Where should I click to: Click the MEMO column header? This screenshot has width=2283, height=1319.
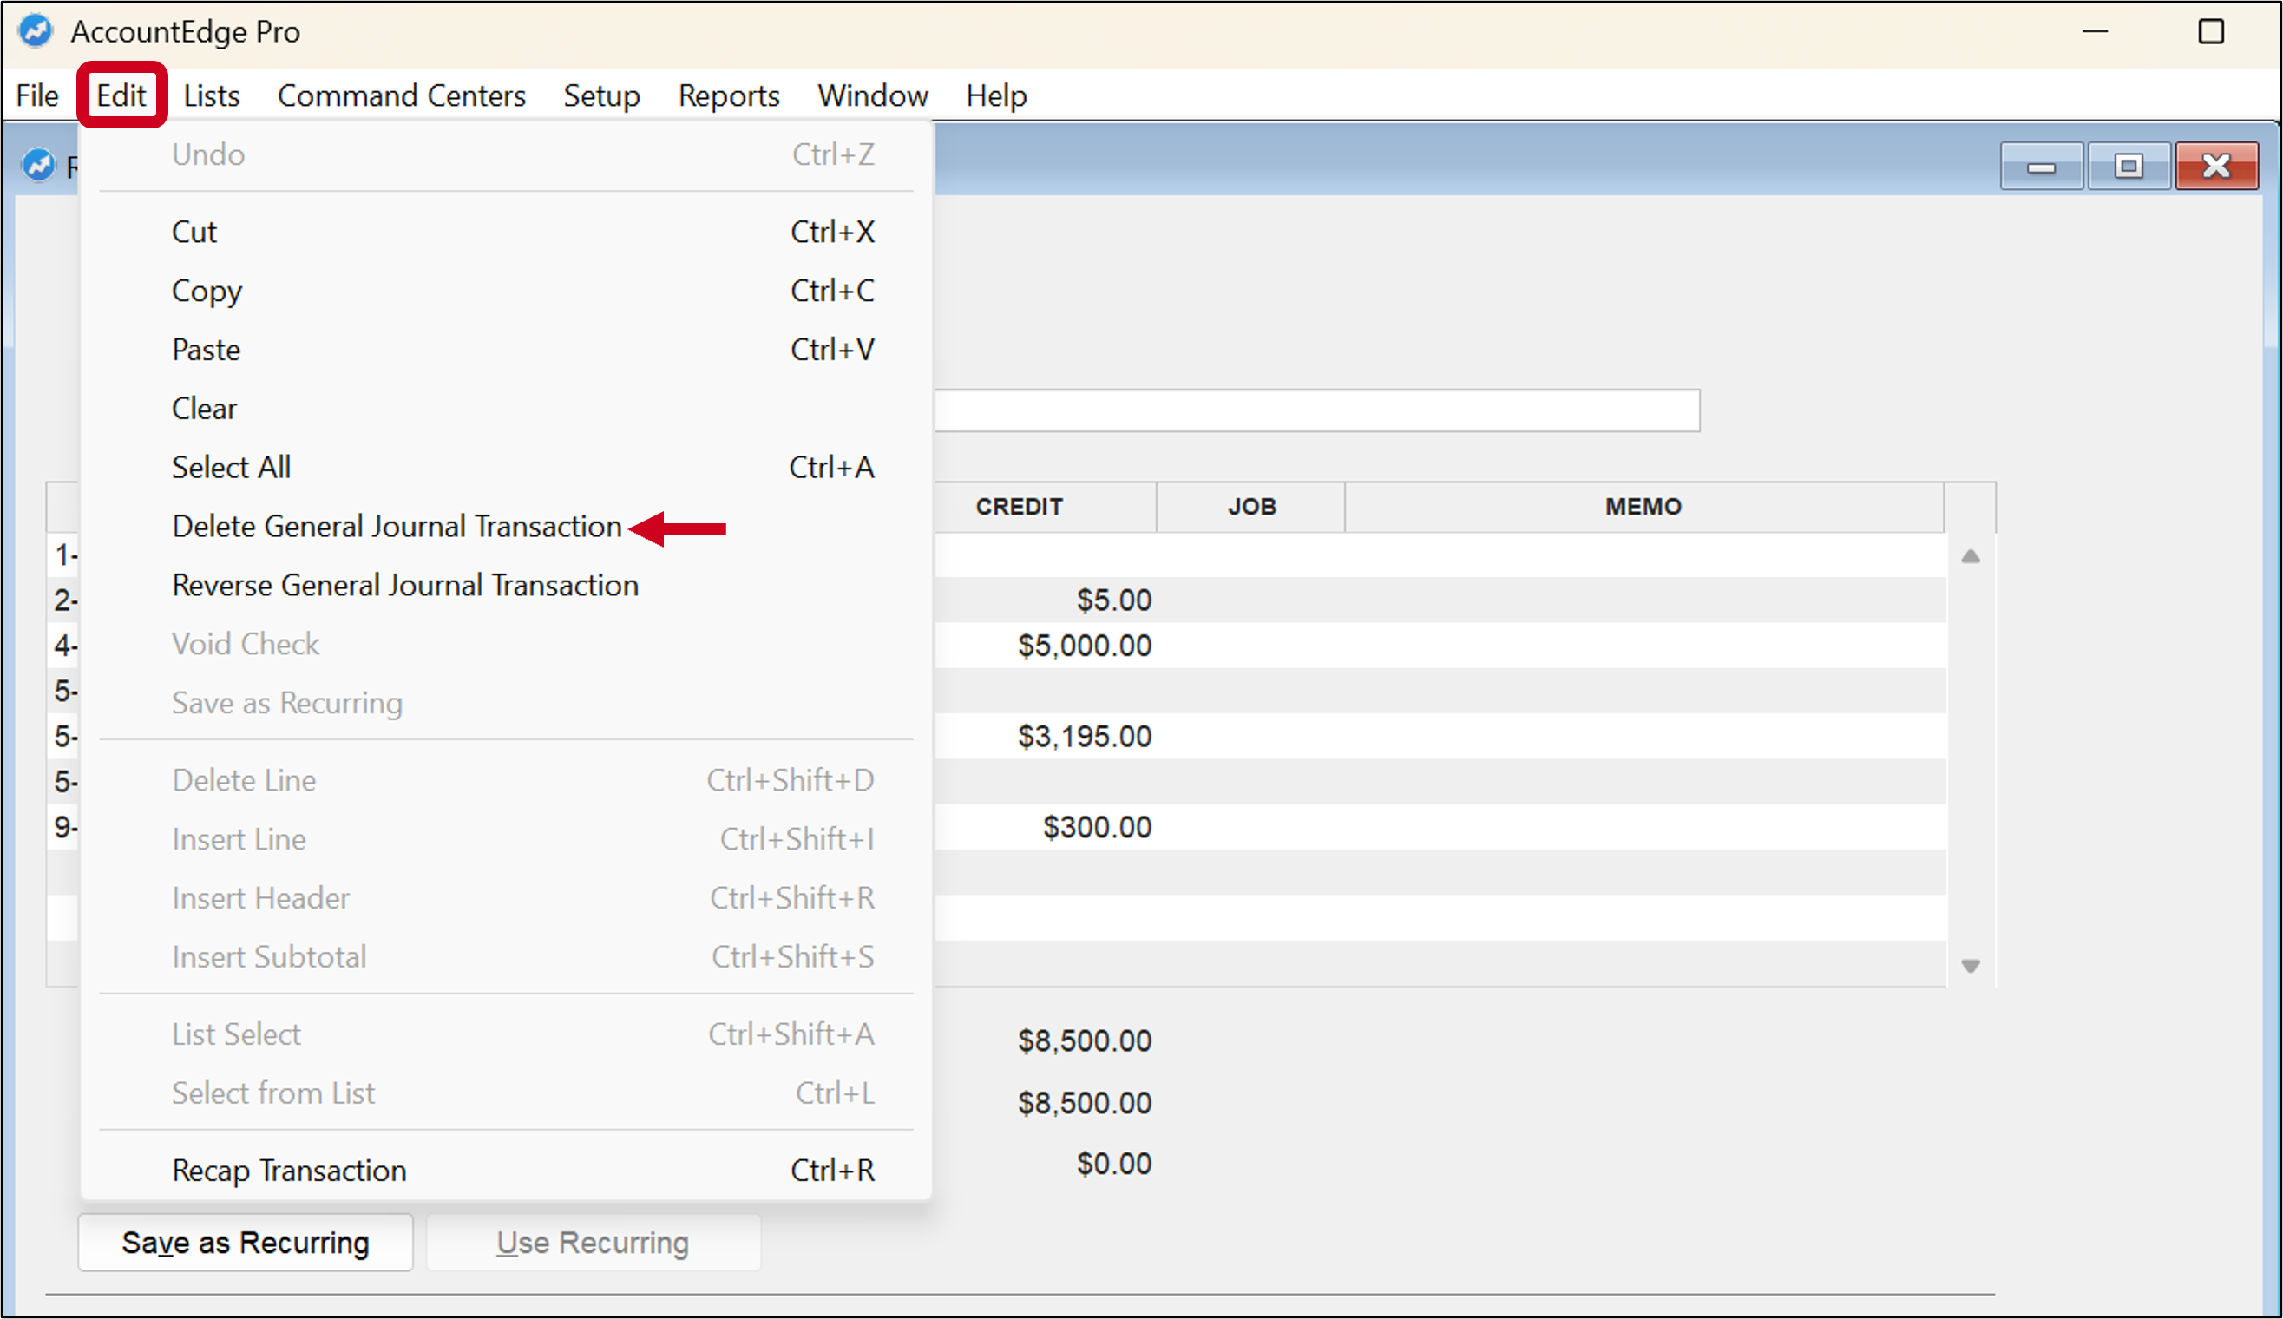pos(1643,507)
